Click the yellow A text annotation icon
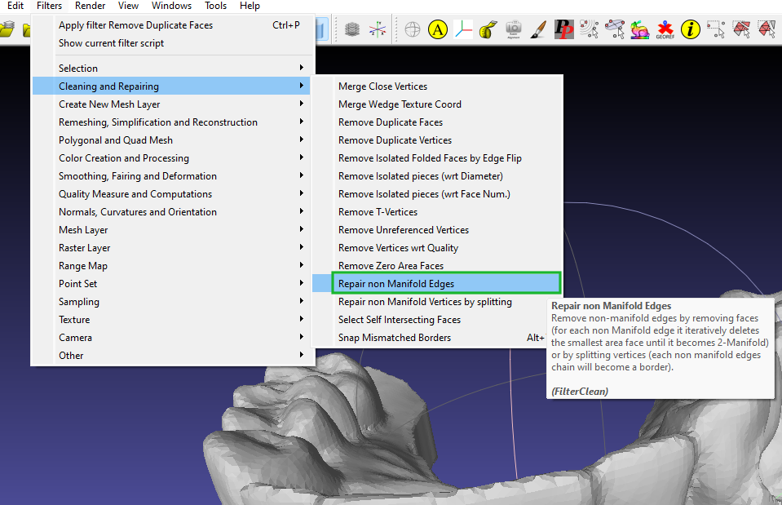 pyautogui.click(x=439, y=29)
